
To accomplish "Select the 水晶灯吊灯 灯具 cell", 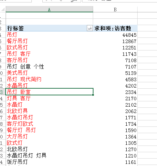I will (x=49, y=155).
